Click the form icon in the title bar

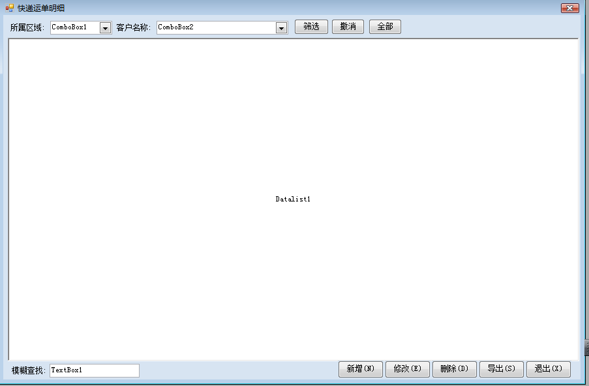coord(9,8)
